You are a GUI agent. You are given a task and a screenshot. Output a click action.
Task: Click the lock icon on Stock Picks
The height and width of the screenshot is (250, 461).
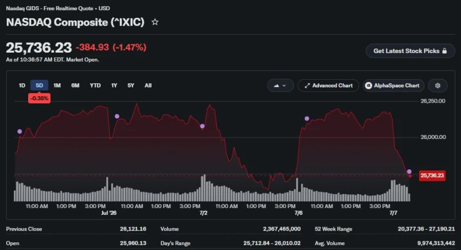coord(445,51)
